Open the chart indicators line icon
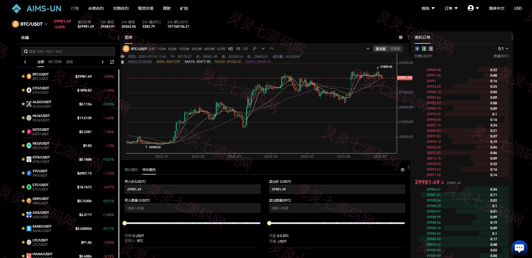This screenshot has height=258, width=532. 272,49
